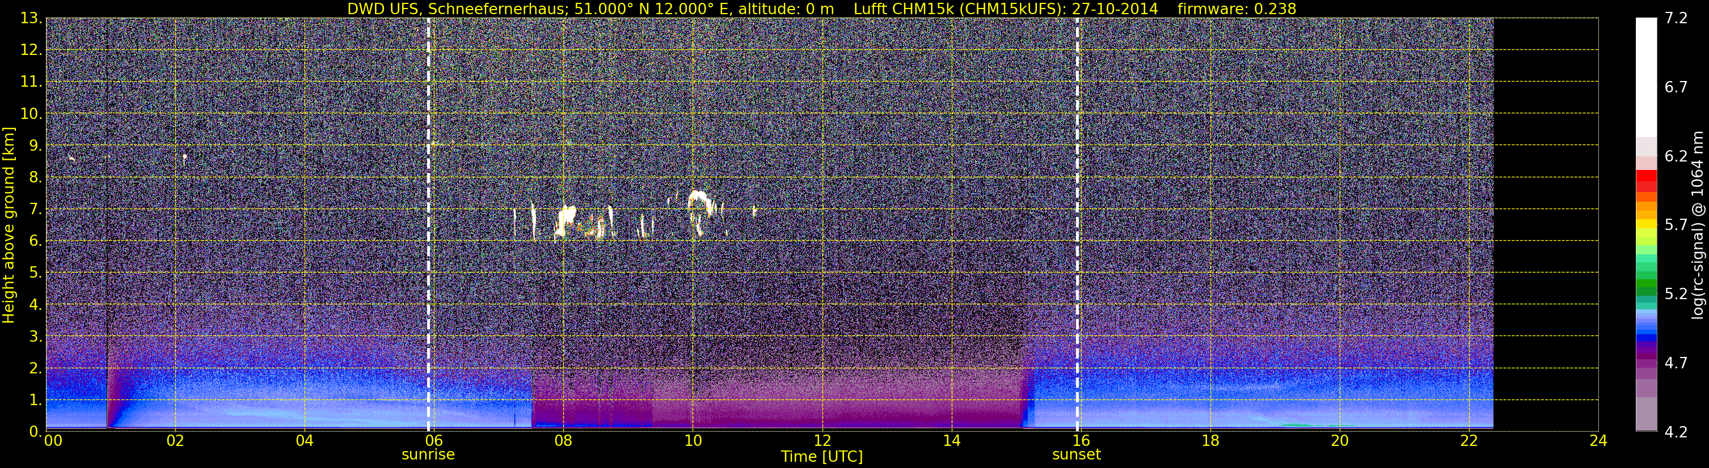
Task: Click the 'firmware: 0.238' text in title
Action: coord(1237,8)
